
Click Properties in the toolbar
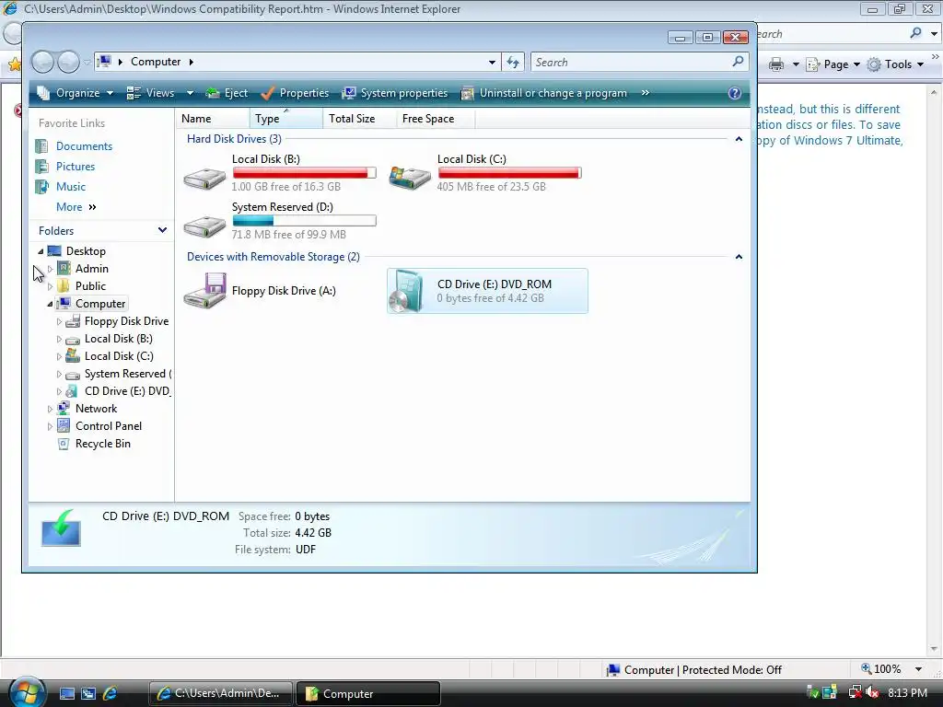point(296,93)
